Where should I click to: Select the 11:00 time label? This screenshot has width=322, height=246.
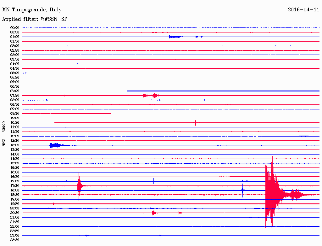(x=15, y=127)
